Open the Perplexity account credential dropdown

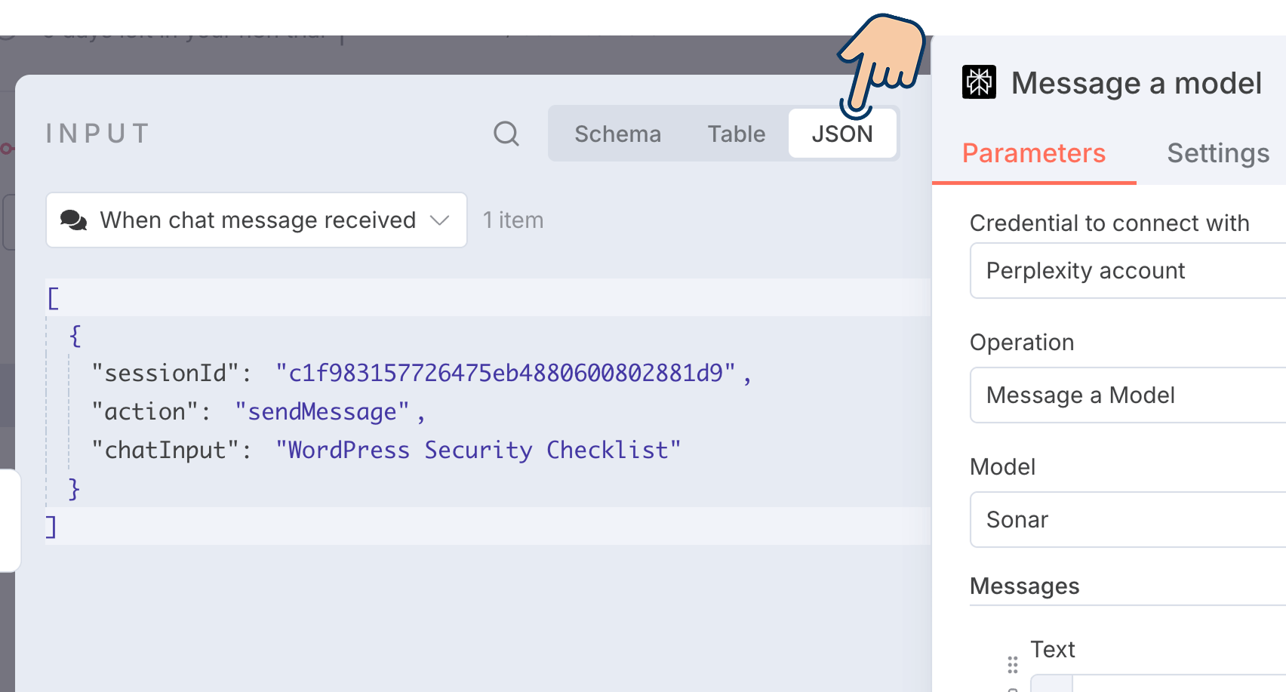1128,271
